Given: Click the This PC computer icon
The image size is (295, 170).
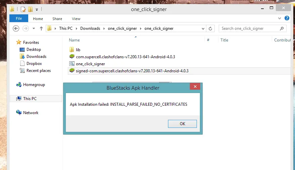Looking at the screenshot, I should 19,99.
